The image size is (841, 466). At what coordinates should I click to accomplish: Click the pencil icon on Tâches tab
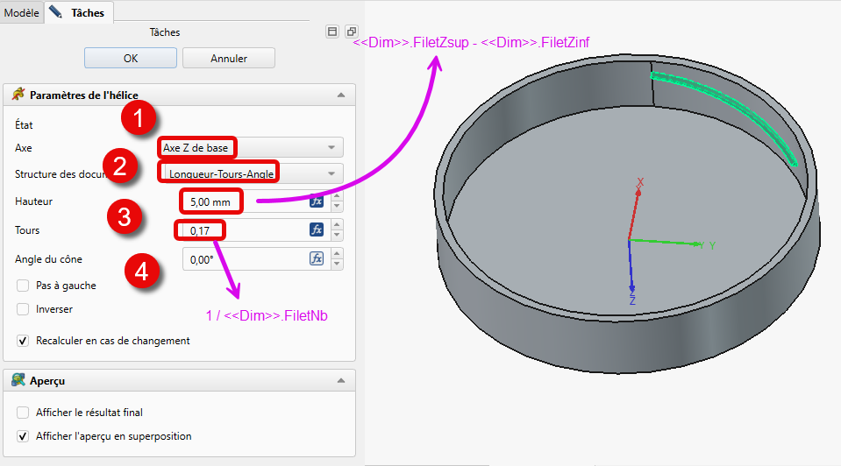tap(57, 12)
